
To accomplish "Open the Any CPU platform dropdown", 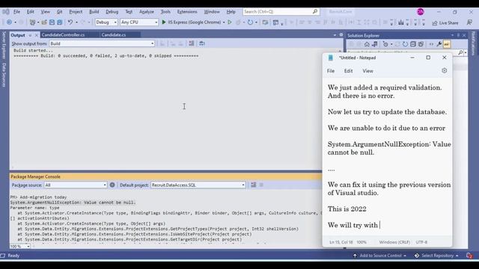I will (139, 22).
